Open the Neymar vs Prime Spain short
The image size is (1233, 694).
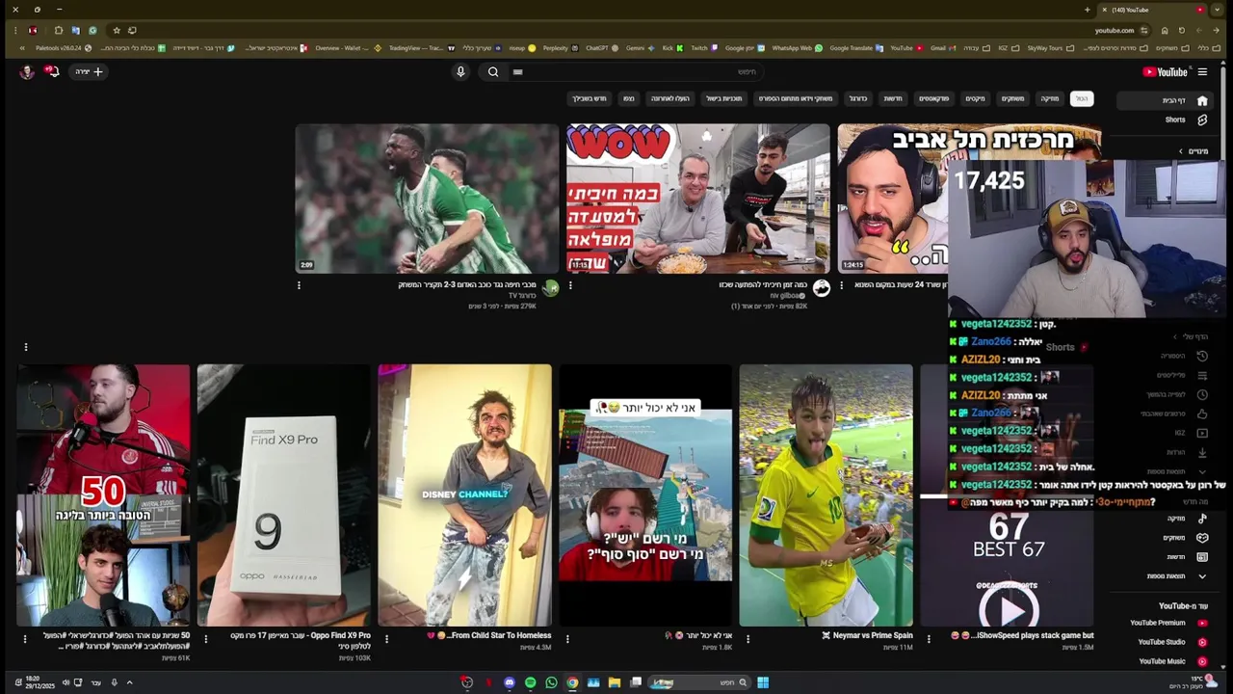pyautogui.click(x=826, y=495)
